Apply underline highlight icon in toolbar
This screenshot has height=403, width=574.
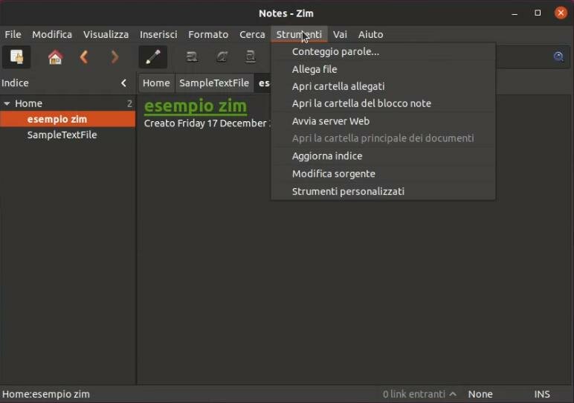[x=251, y=57]
